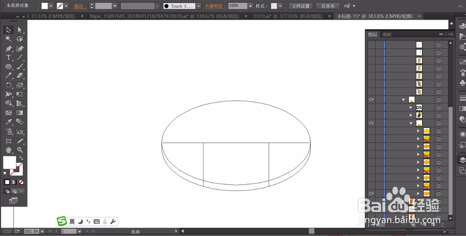Select the Free Transform tool
Screen dimensions: 466x236
(x=20, y=94)
